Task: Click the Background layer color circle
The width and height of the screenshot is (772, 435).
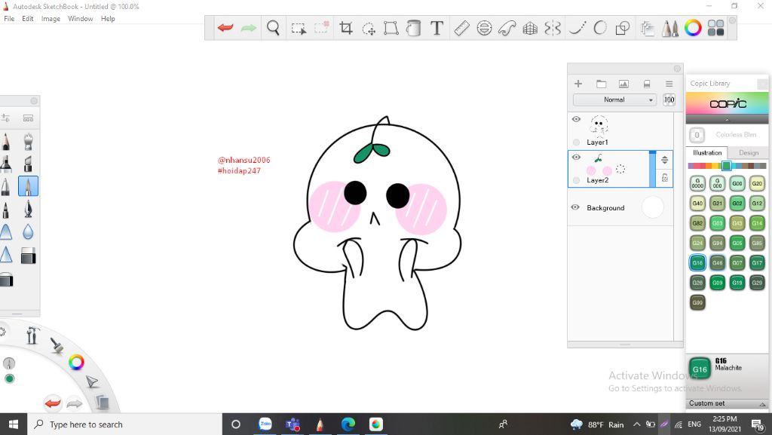Action: click(653, 207)
